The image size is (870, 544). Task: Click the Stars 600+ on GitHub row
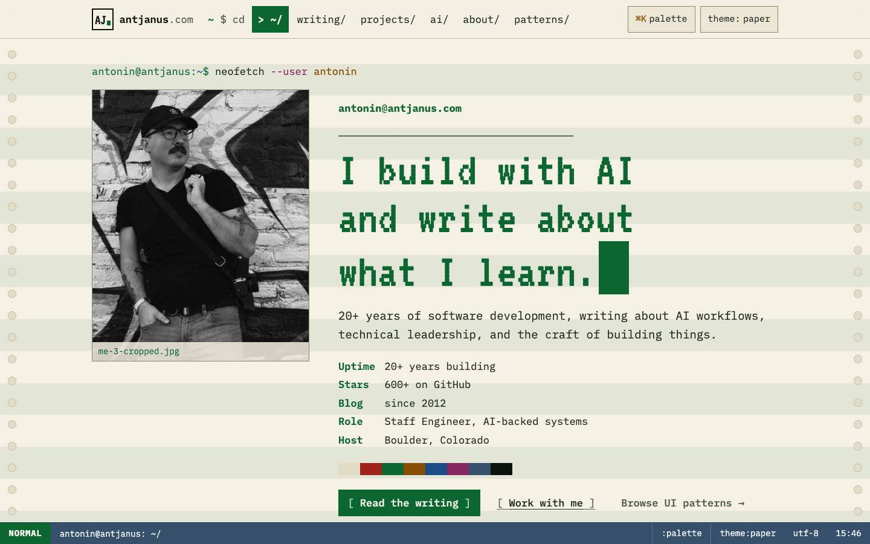[x=404, y=384]
